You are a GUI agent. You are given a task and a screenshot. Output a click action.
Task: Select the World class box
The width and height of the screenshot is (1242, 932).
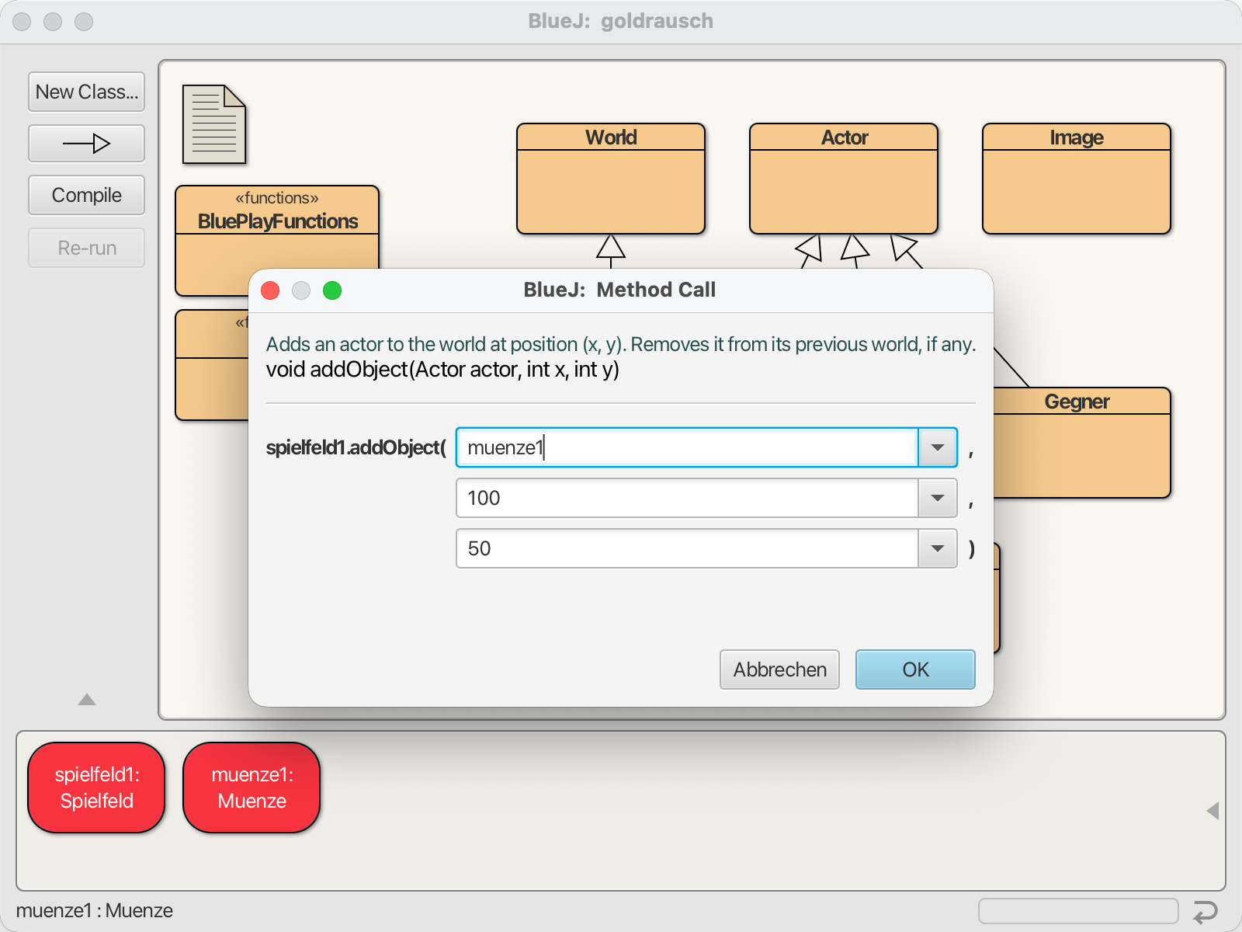pyautogui.click(x=611, y=179)
